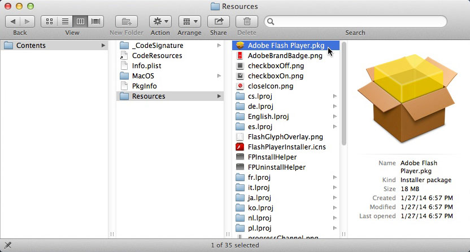Viewport: 470px width, 252px height.
Task: Expand the ko.lproj folder arrow
Action: click(335, 207)
